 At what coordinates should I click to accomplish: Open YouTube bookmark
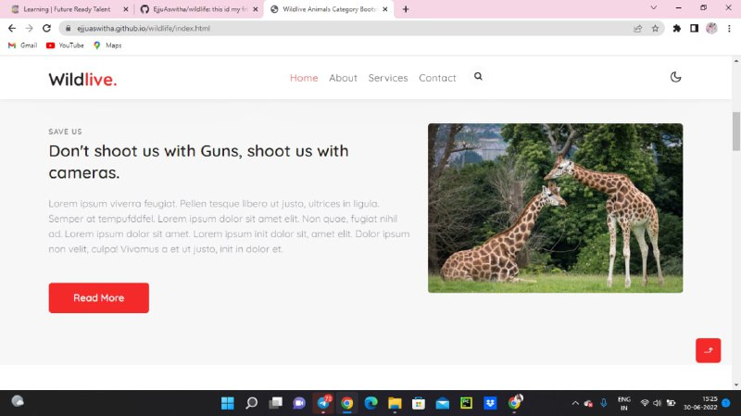[65, 45]
